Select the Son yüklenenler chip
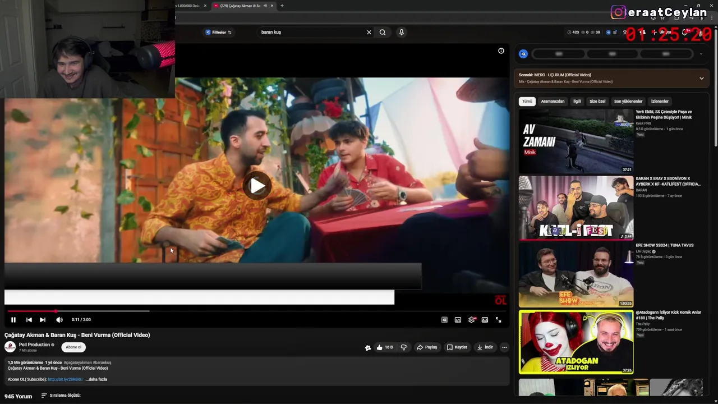 tap(628, 102)
